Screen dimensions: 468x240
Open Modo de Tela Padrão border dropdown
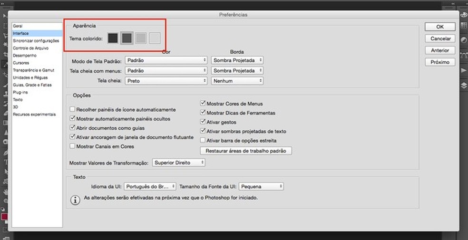[237, 60]
